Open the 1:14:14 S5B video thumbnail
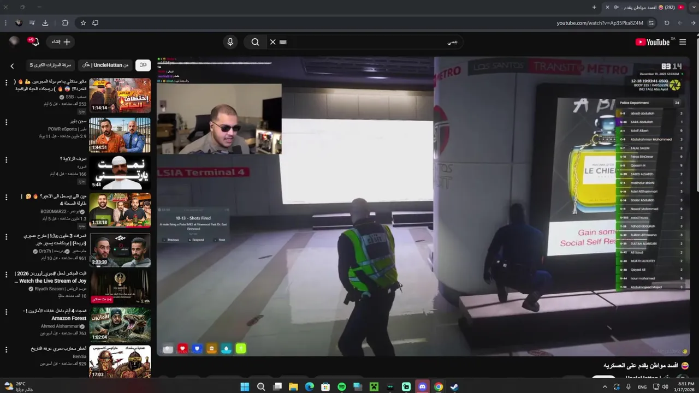Image resolution: width=699 pixels, height=393 pixels. click(120, 95)
